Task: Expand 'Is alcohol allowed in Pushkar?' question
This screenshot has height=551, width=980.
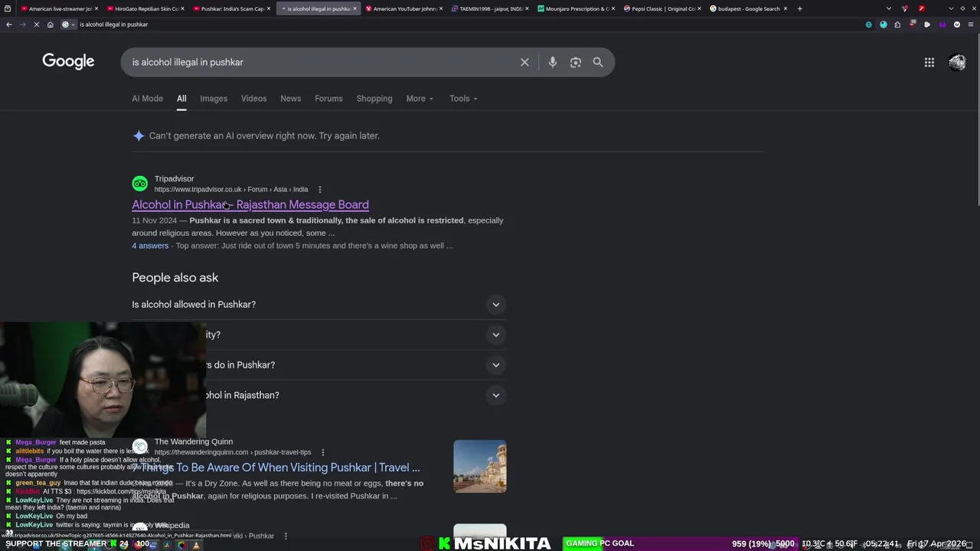Action: point(319,305)
